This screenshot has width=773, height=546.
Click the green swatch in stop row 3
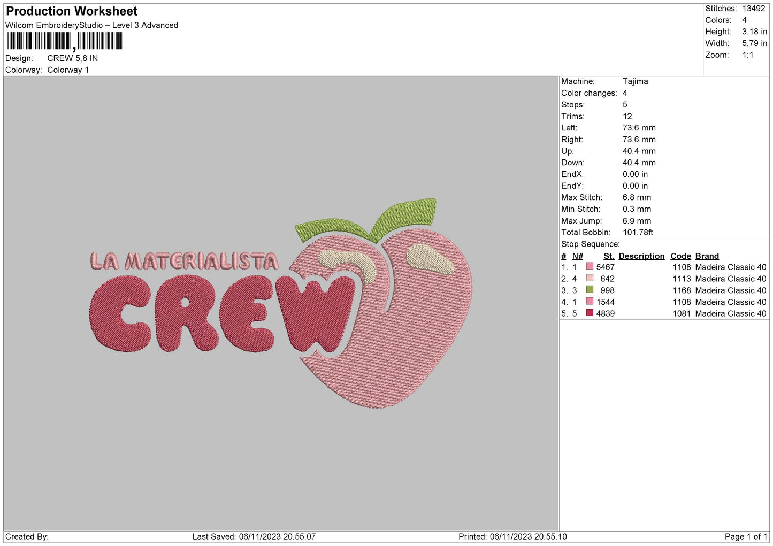(x=590, y=290)
